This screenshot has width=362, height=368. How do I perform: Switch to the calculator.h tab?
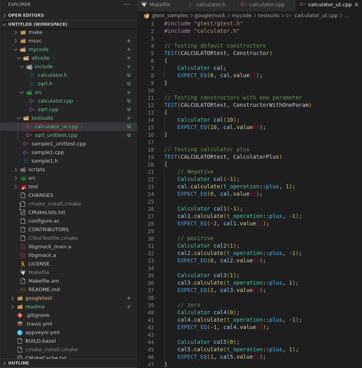(x=211, y=4)
